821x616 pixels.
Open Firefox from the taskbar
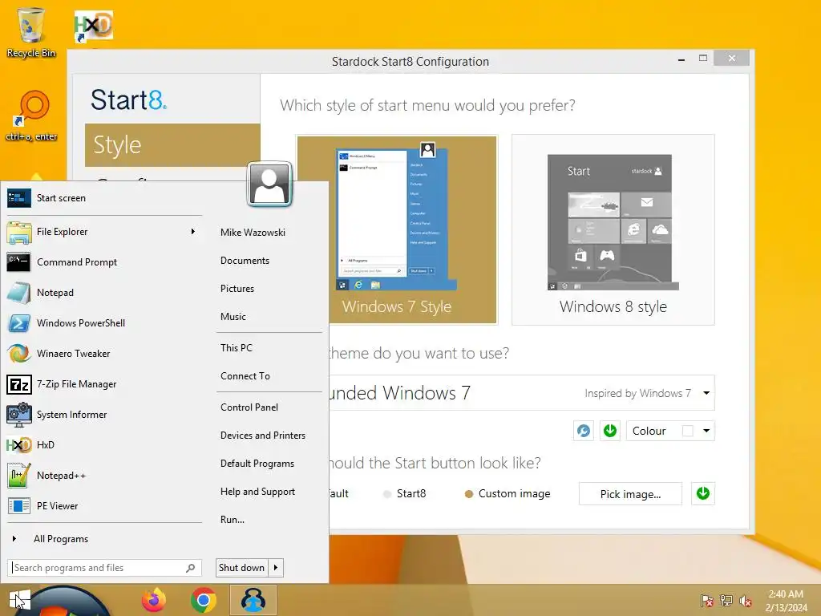[x=153, y=600]
